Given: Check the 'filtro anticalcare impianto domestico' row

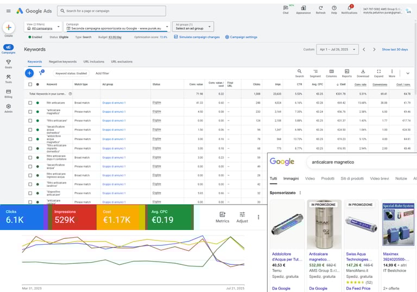Looking at the screenshot, I should pos(30,148).
